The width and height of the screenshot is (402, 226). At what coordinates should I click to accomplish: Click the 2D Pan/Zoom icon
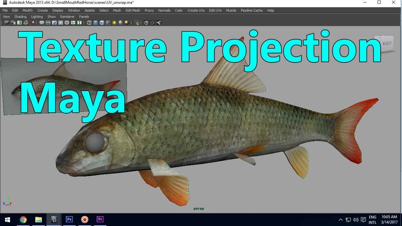(x=32, y=23)
